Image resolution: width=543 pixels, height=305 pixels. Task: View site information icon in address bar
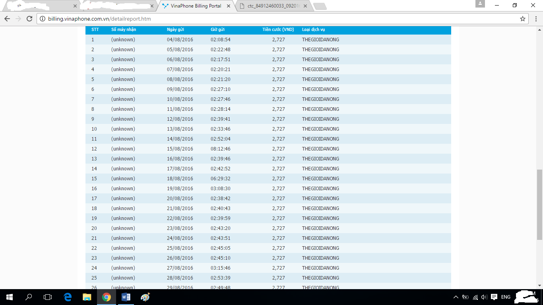click(x=43, y=19)
